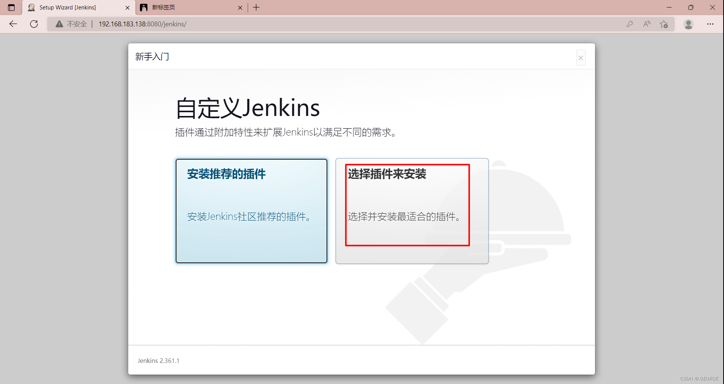Viewport: 724px width, 384px height.
Task: Restore down the browser window
Action: [x=691, y=8]
